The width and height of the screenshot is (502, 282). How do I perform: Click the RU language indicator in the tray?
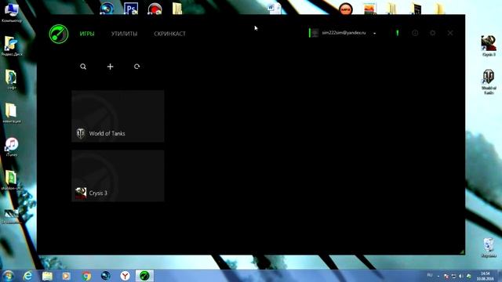pos(430,275)
